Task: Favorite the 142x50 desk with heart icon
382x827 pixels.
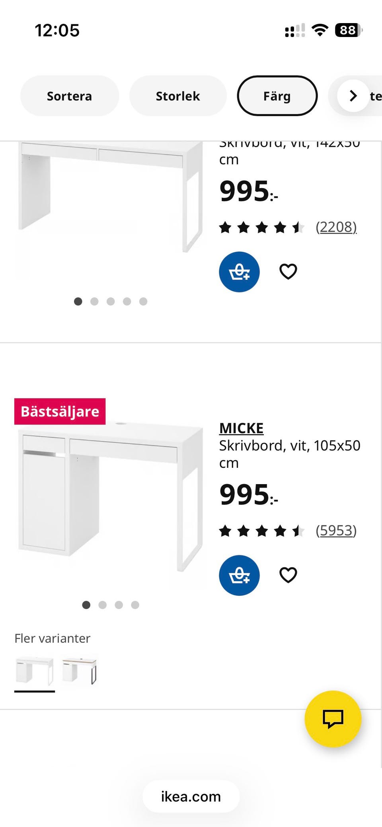Action: (288, 272)
